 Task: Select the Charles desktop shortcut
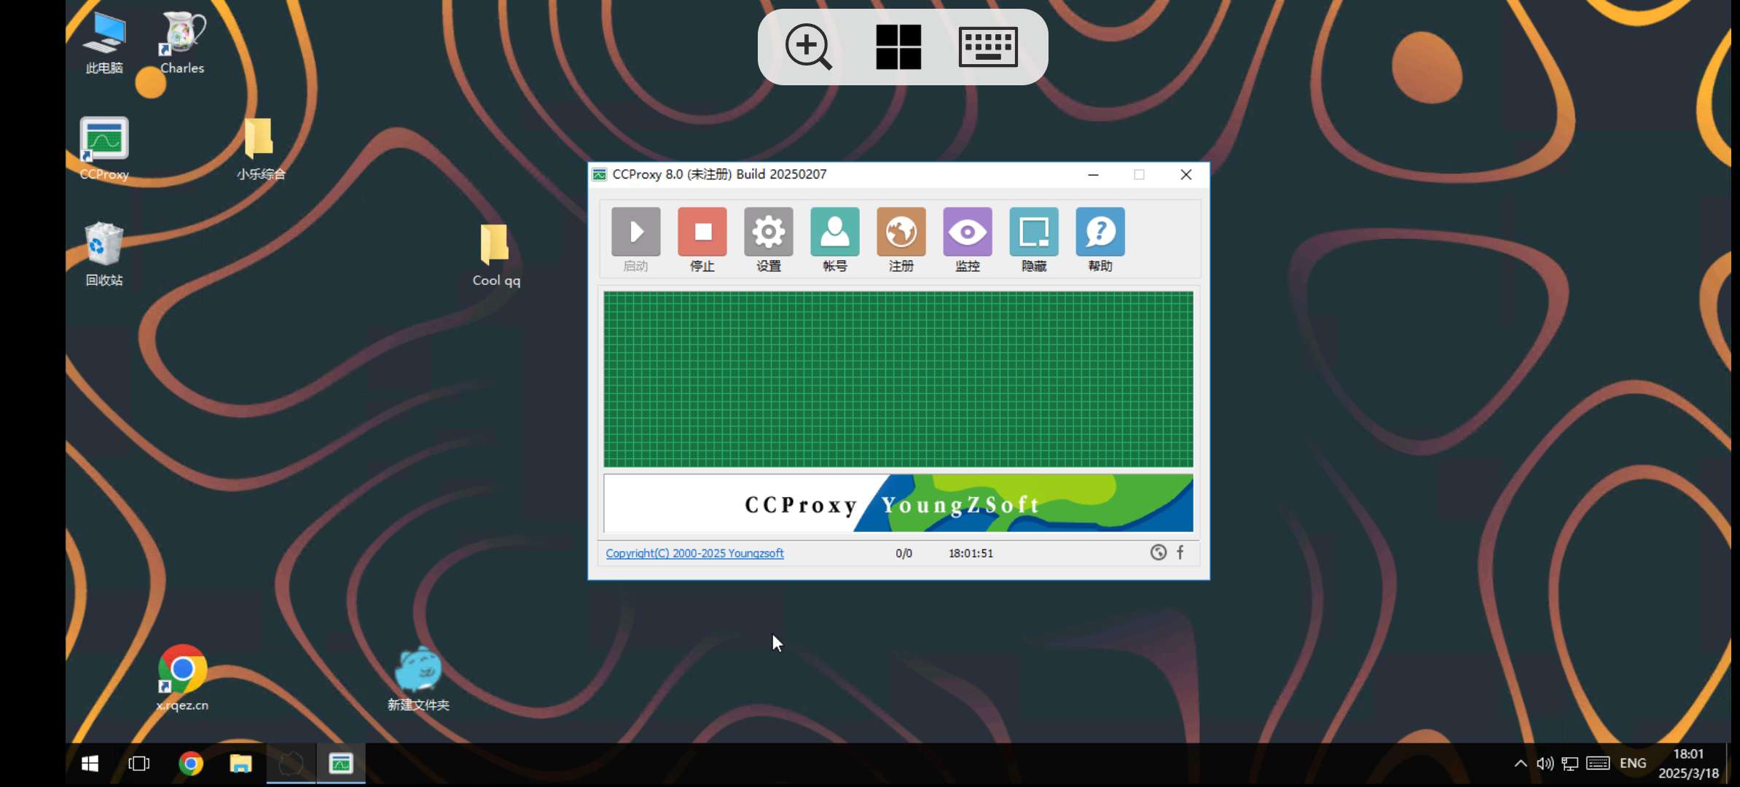182,43
